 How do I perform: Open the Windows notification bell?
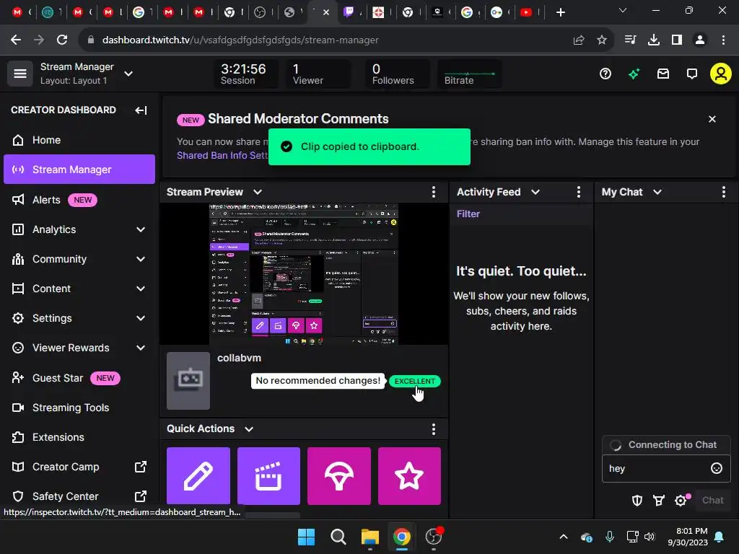tap(720, 537)
